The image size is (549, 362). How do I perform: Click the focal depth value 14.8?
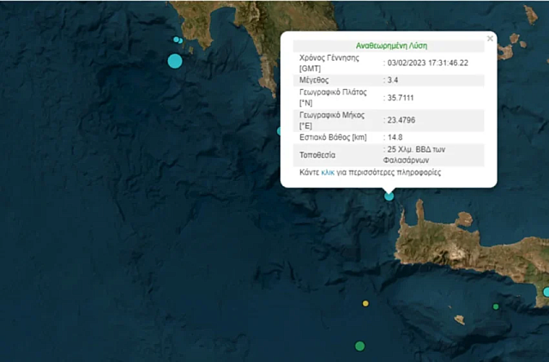[x=395, y=137]
